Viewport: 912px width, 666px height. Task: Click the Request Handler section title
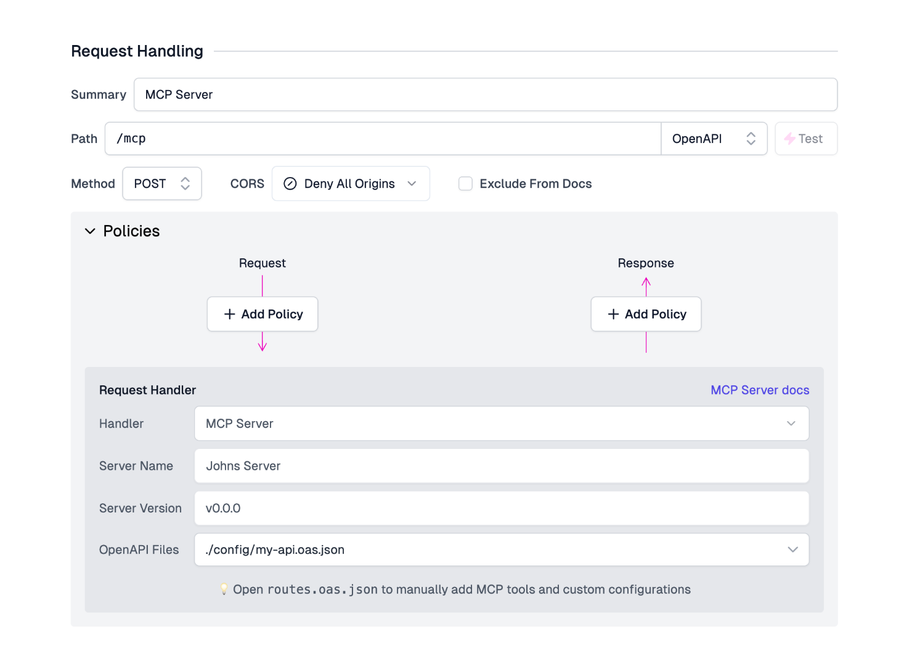pos(147,390)
